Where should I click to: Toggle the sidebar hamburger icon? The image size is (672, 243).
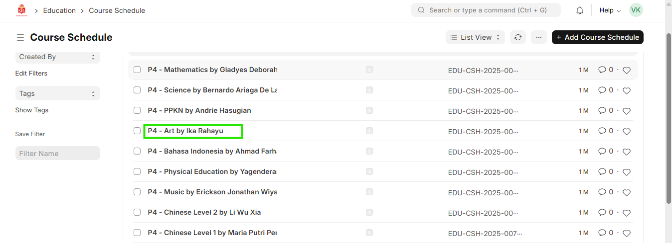point(20,38)
